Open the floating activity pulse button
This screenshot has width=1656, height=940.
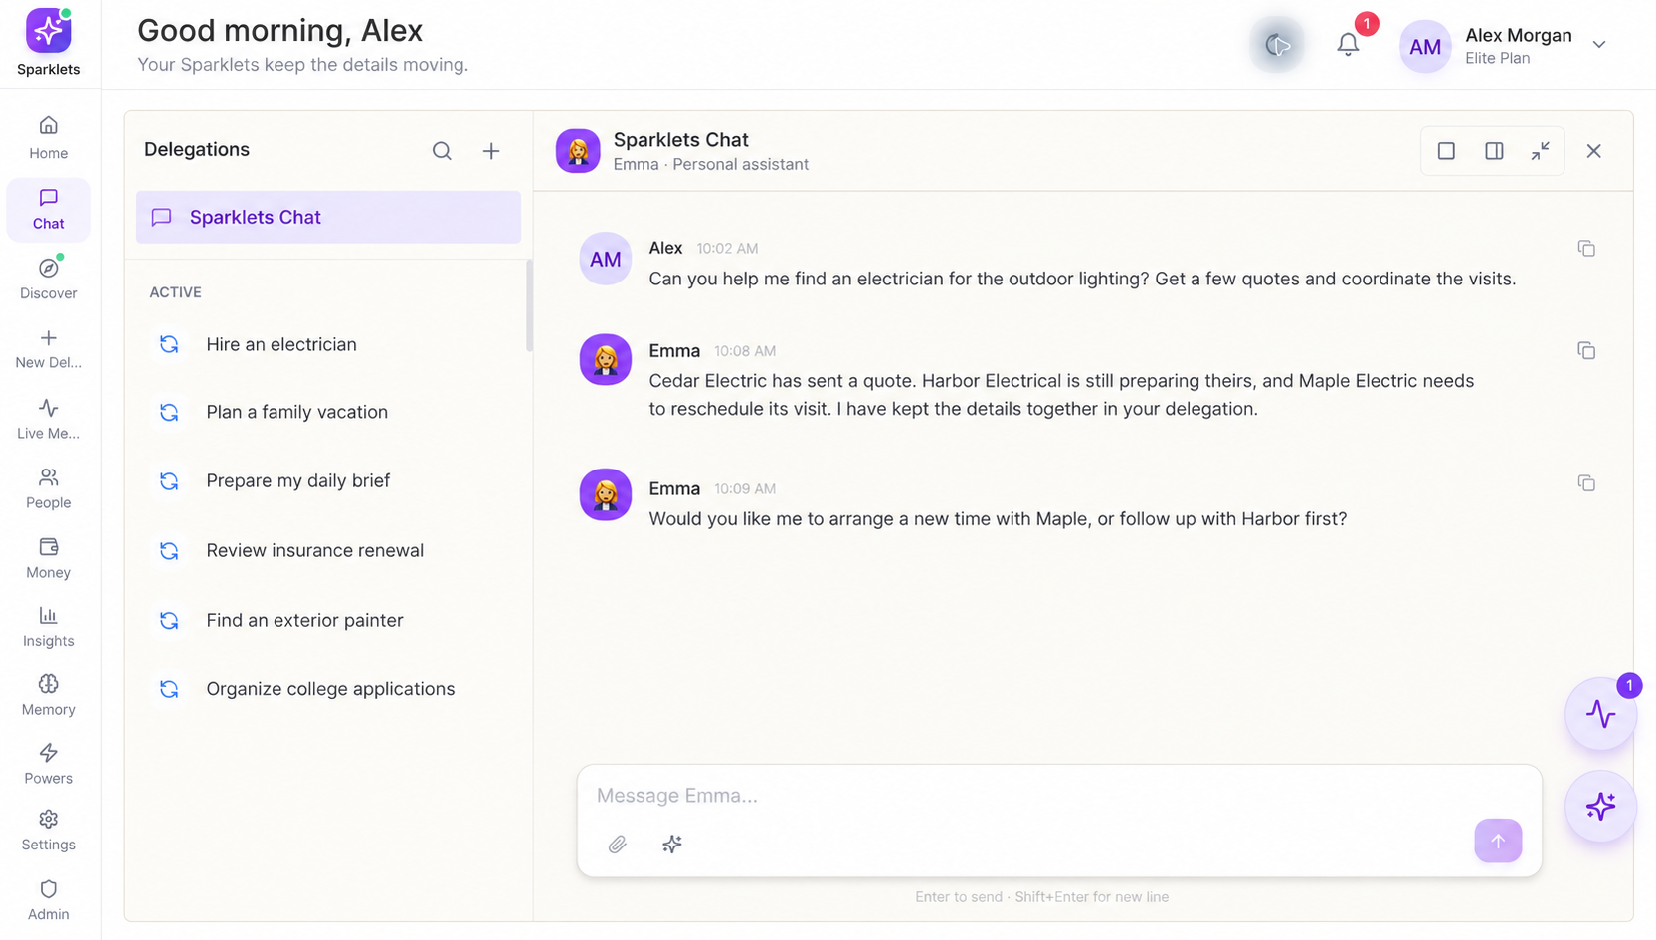[x=1600, y=714]
